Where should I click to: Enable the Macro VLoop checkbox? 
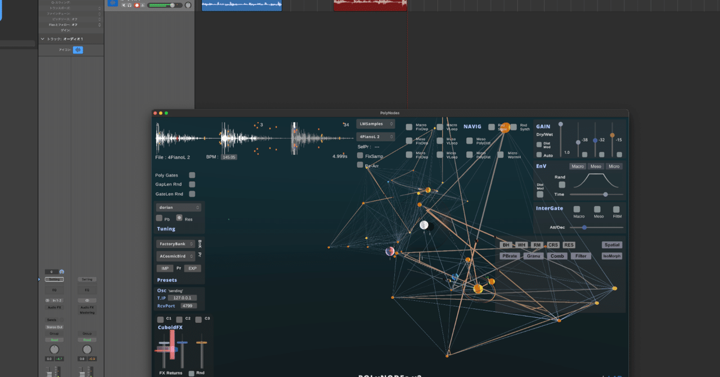(440, 127)
